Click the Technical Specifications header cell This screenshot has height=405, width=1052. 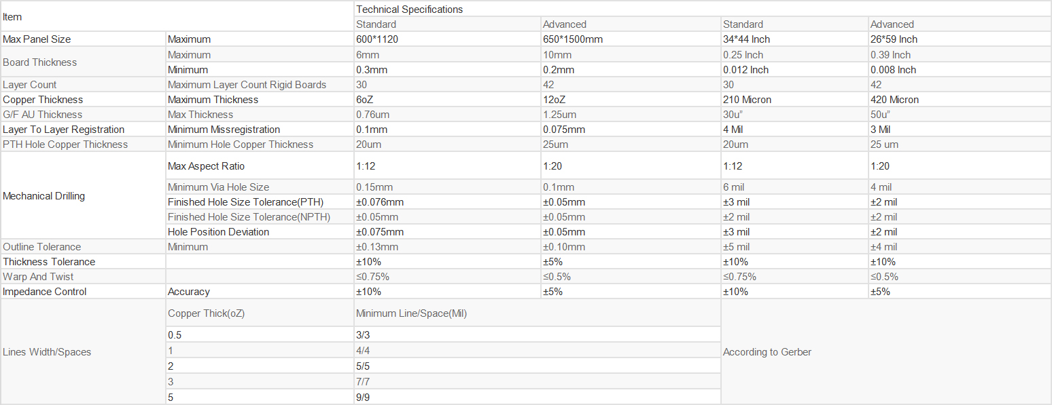[703, 9]
